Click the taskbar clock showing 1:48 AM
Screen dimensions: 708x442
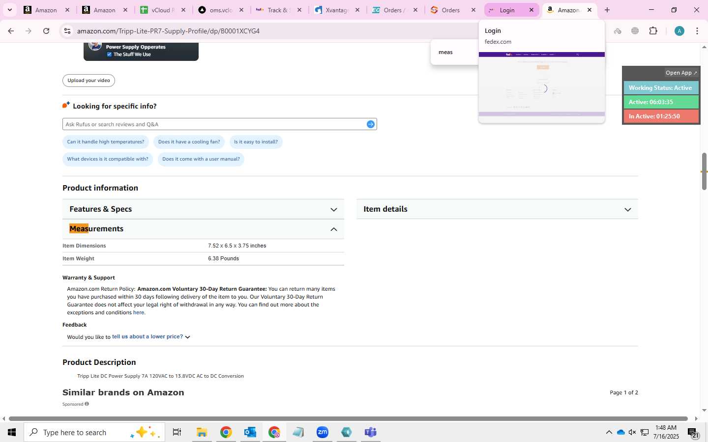click(666, 432)
